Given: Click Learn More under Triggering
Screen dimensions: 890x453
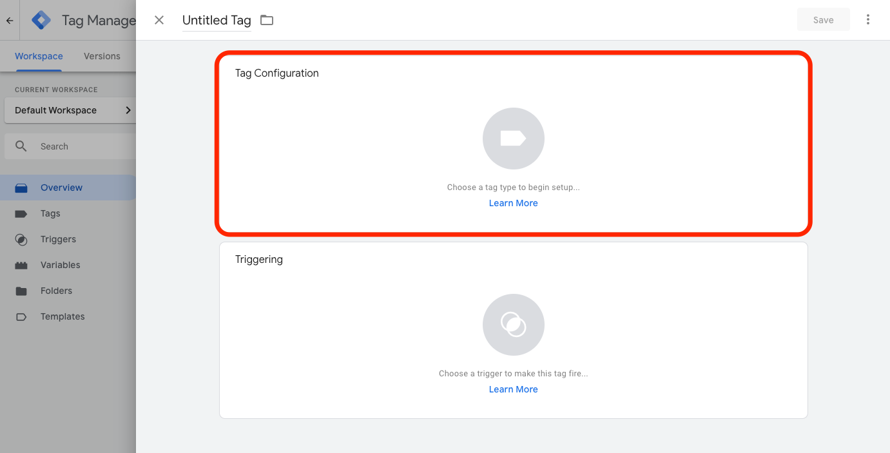Looking at the screenshot, I should (513, 389).
